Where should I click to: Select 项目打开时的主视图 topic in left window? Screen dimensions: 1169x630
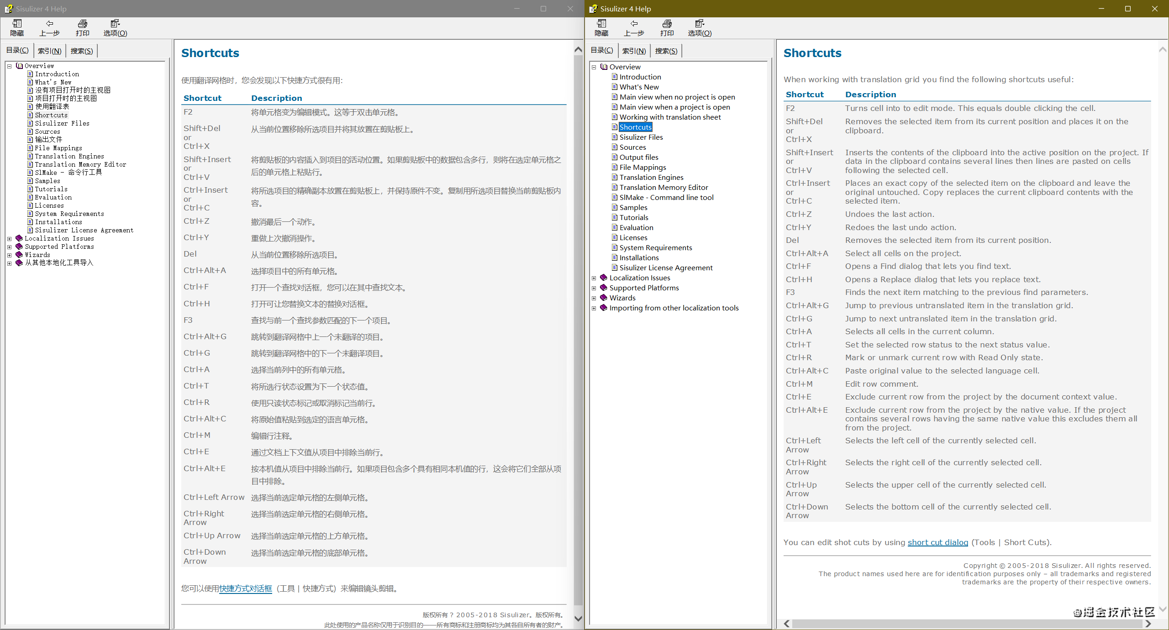[66, 98]
